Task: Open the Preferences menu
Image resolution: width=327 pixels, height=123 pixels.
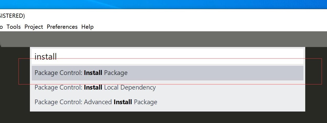Action: (62, 27)
